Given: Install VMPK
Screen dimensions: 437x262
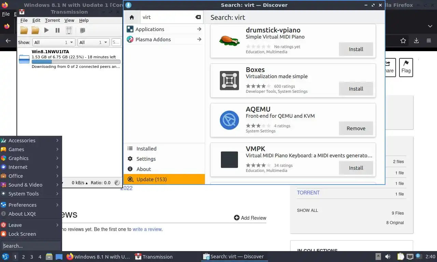Looking at the screenshot, I should (x=356, y=168).
